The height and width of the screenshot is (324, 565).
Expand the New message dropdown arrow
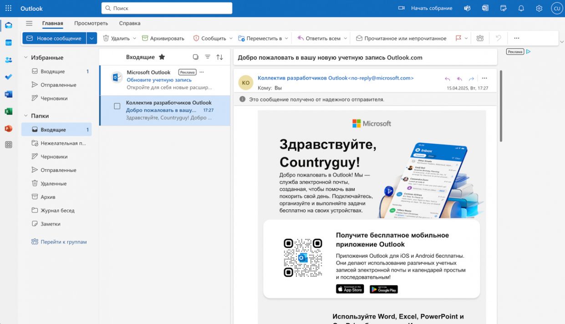click(92, 38)
